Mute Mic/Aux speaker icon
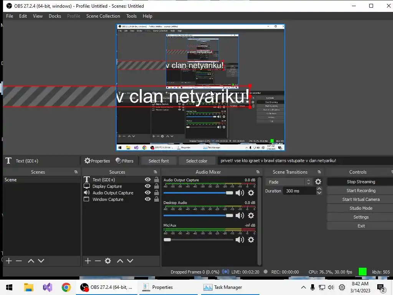 [x=240, y=240]
